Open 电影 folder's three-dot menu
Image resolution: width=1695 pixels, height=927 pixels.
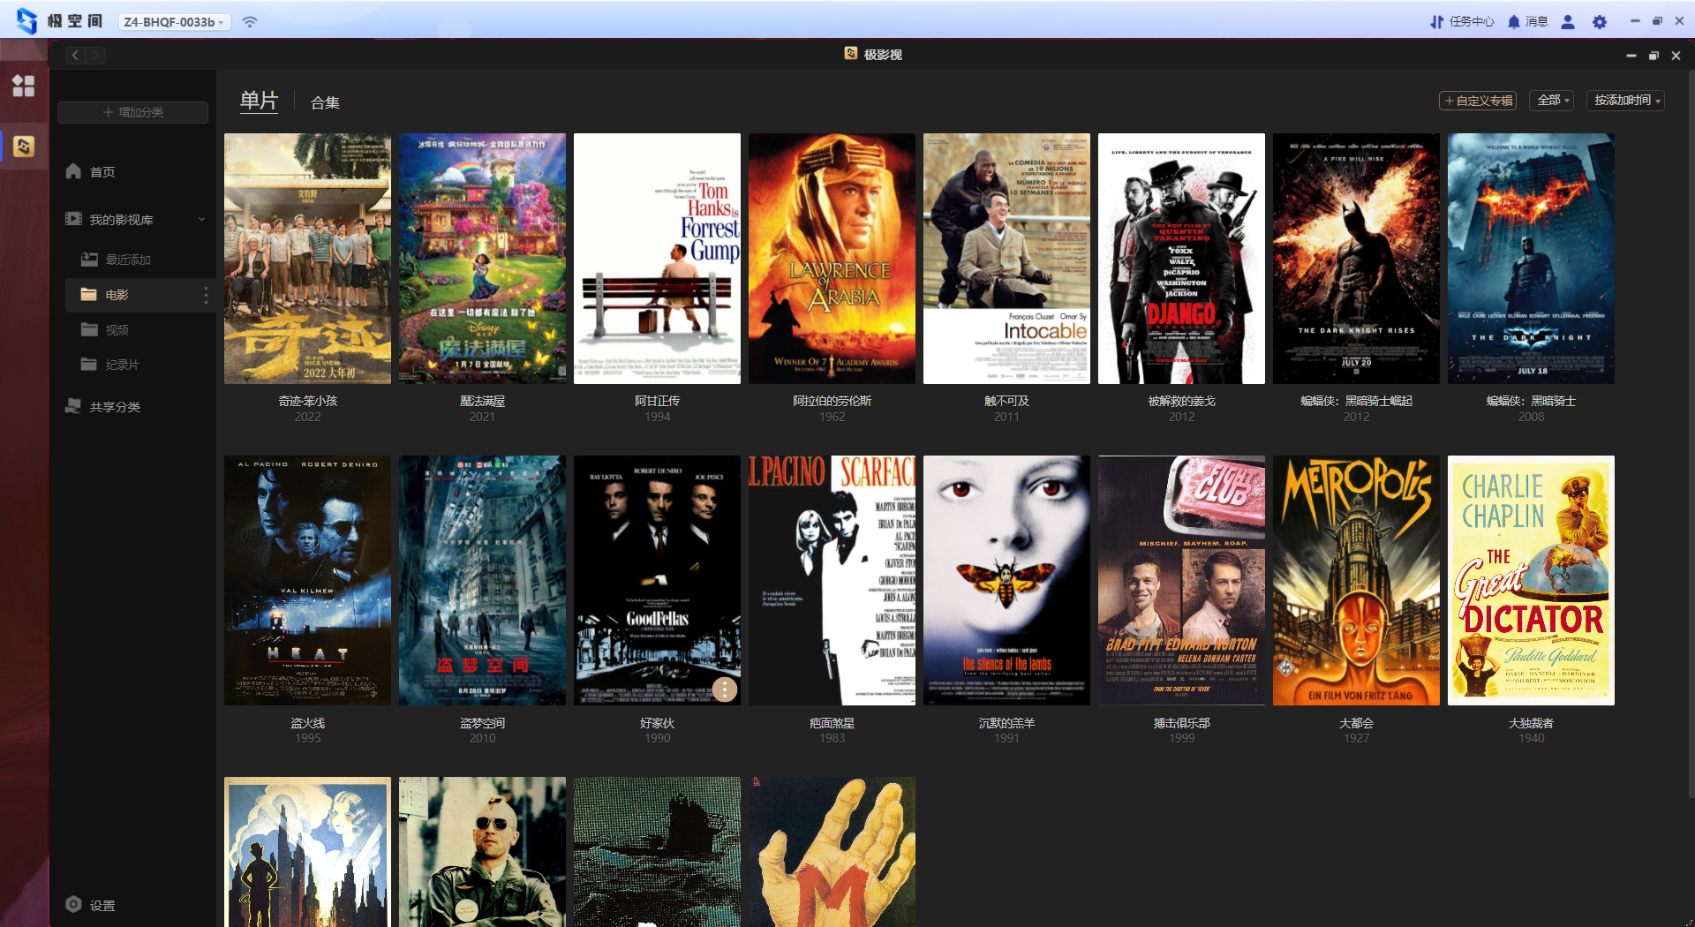pyautogui.click(x=206, y=295)
